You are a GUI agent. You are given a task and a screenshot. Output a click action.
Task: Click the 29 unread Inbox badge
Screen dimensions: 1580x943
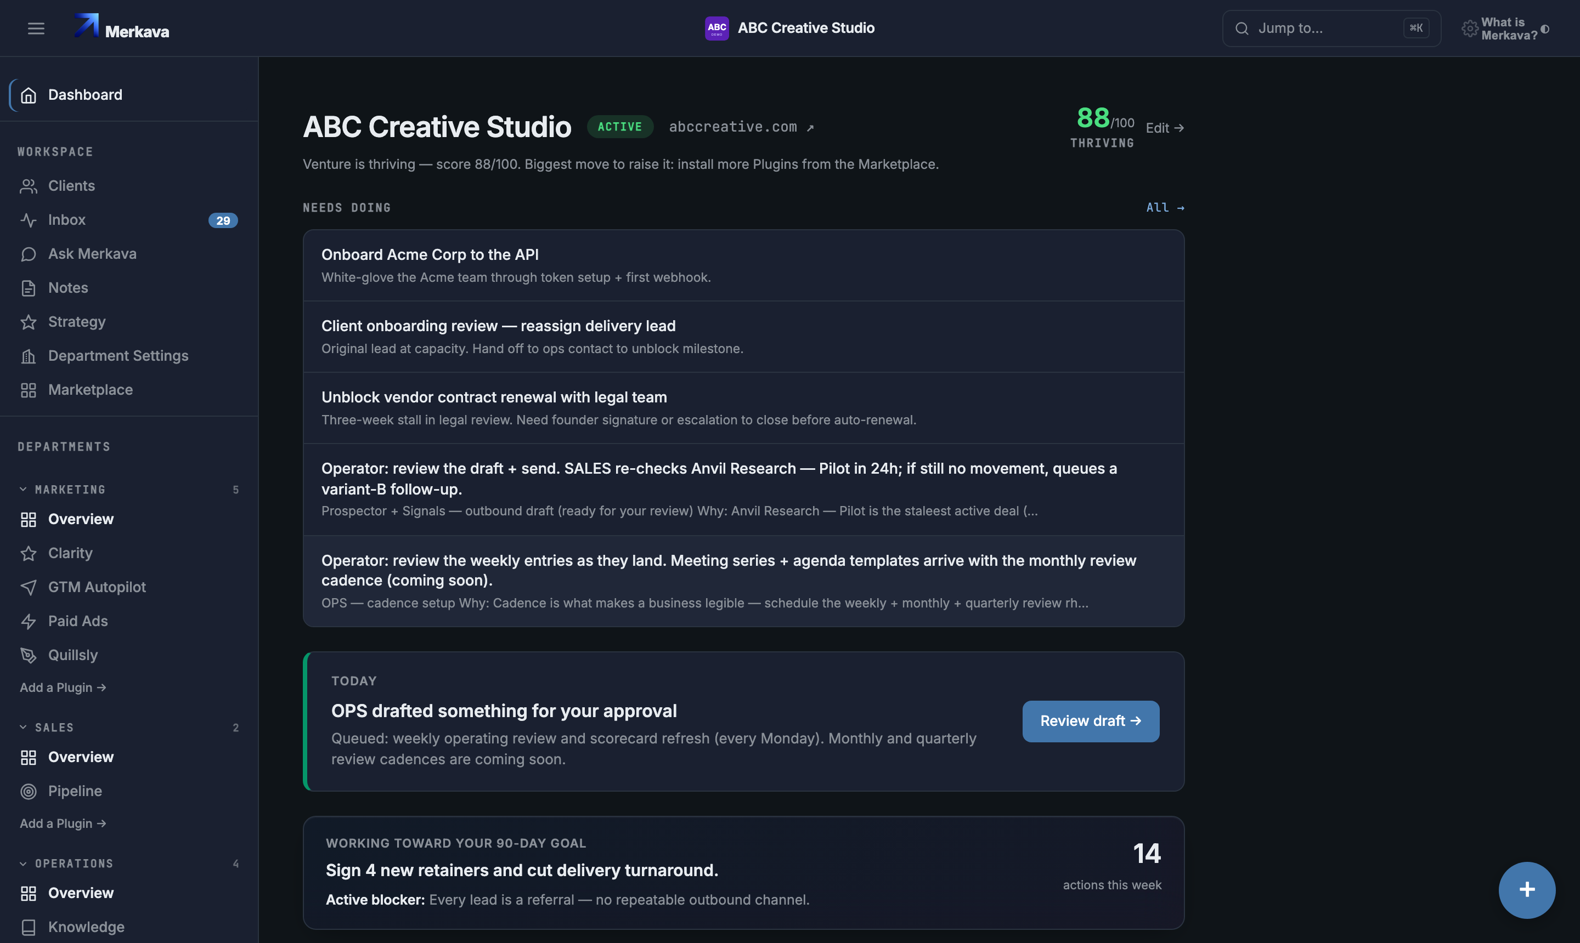pyautogui.click(x=223, y=220)
